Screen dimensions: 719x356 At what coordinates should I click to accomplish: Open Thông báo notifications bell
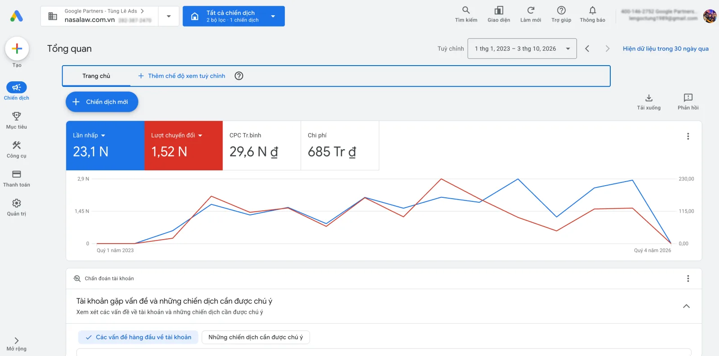coord(592,14)
